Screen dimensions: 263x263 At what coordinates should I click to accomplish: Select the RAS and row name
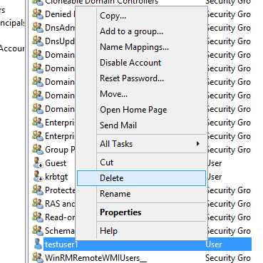60,204
